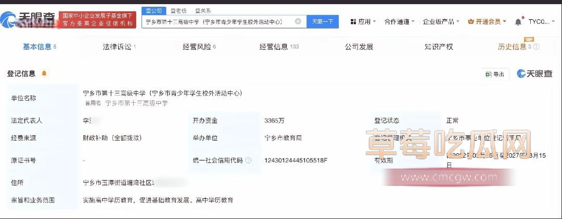Screen dimensions: 562x219
Task: Go to the 经营风险 tab
Action: 199,47
